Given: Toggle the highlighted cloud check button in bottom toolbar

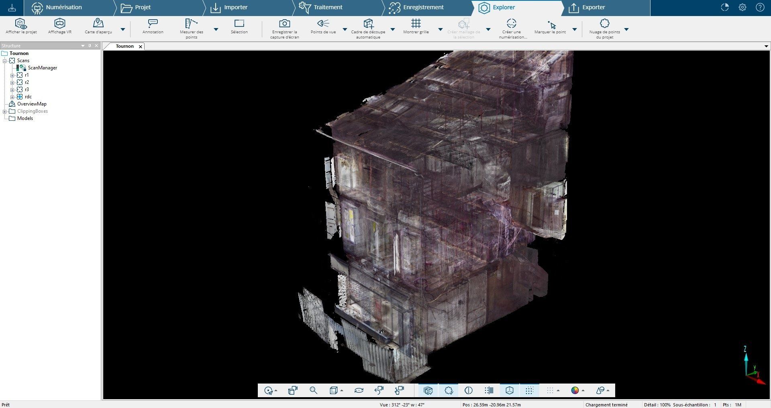Looking at the screenshot, I should (x=449, y=390).
